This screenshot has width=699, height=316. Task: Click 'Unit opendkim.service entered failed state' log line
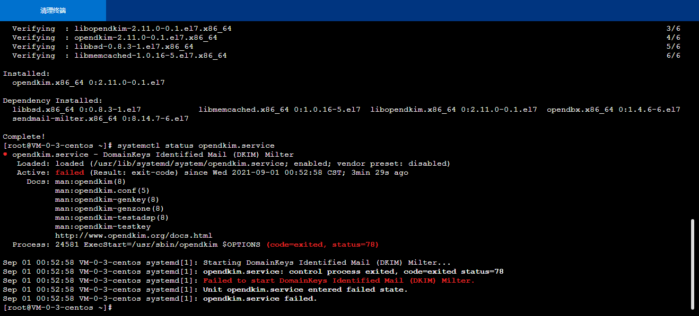(305, 290)
